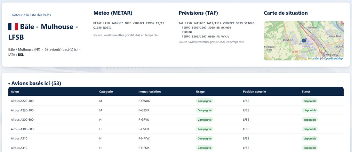Image resolution: width=352 pixels, height=152 pixels.
Task: Open Retour à la liste des hubs link
Action: (x=29, y=15)
